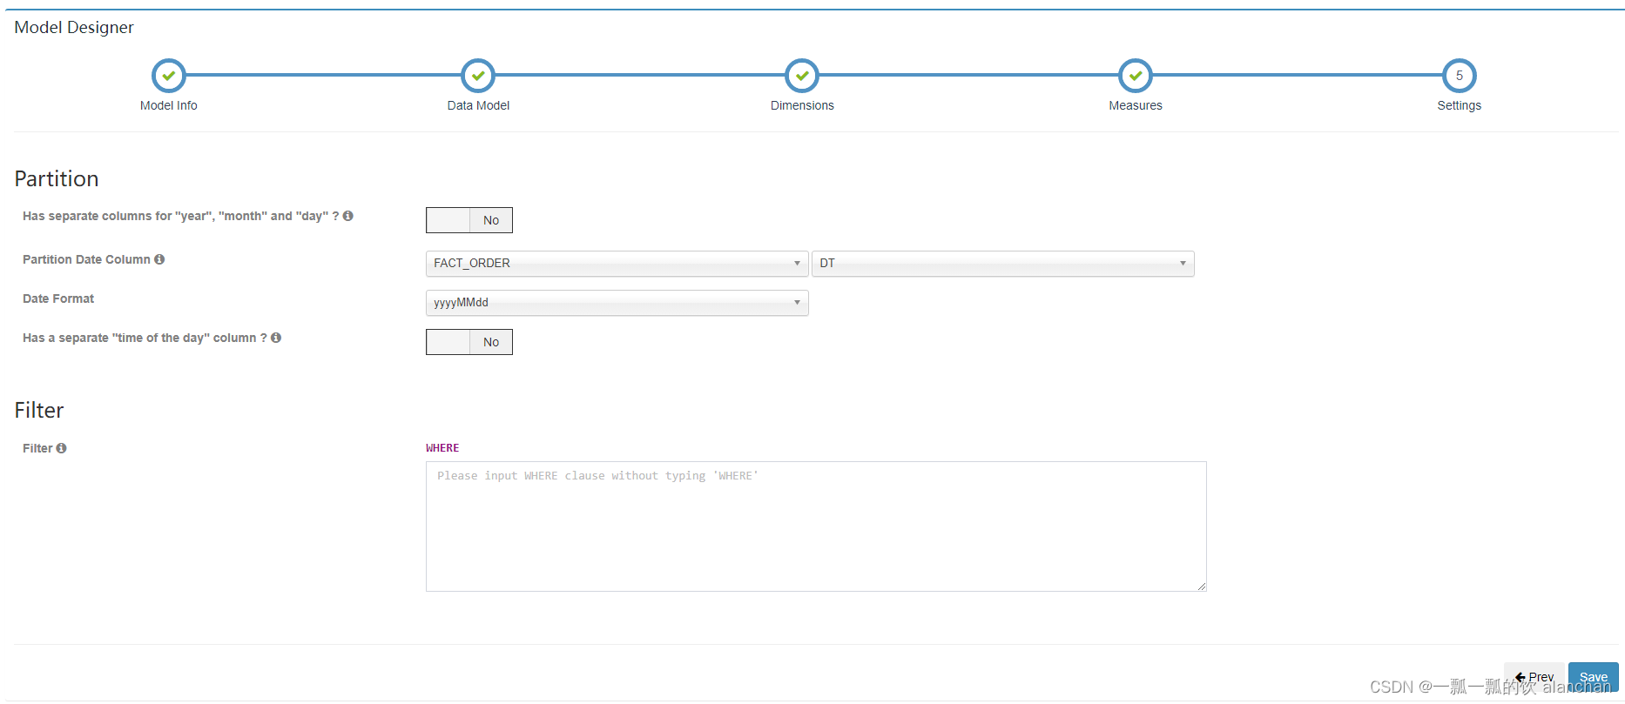The width and height of the screenshot is (1625, 704).
Task: Go to the Data Model step label
Action: [478, 105]
